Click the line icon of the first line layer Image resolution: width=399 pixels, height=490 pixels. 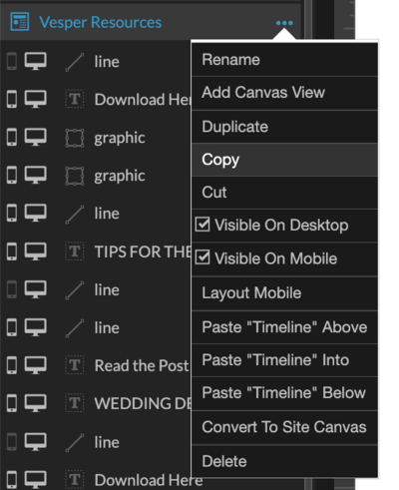coord(75,62)
